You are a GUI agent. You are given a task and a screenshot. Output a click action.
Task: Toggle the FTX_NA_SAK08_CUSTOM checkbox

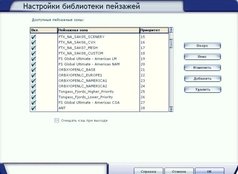tap(34, 53)
